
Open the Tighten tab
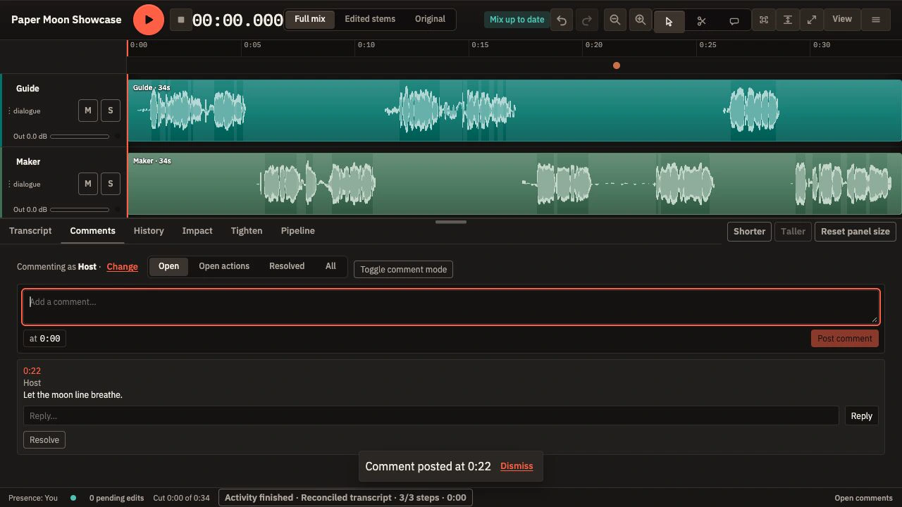[247, 231]
